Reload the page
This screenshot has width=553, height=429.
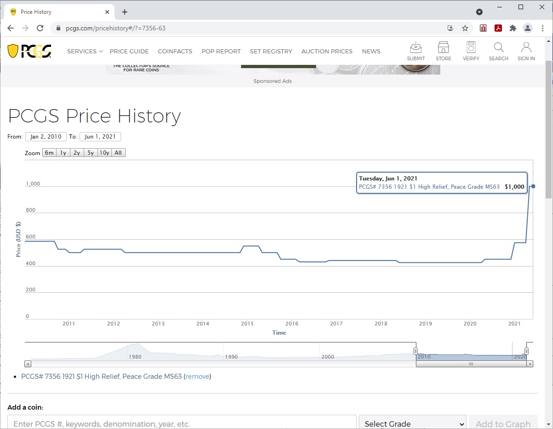40,28
